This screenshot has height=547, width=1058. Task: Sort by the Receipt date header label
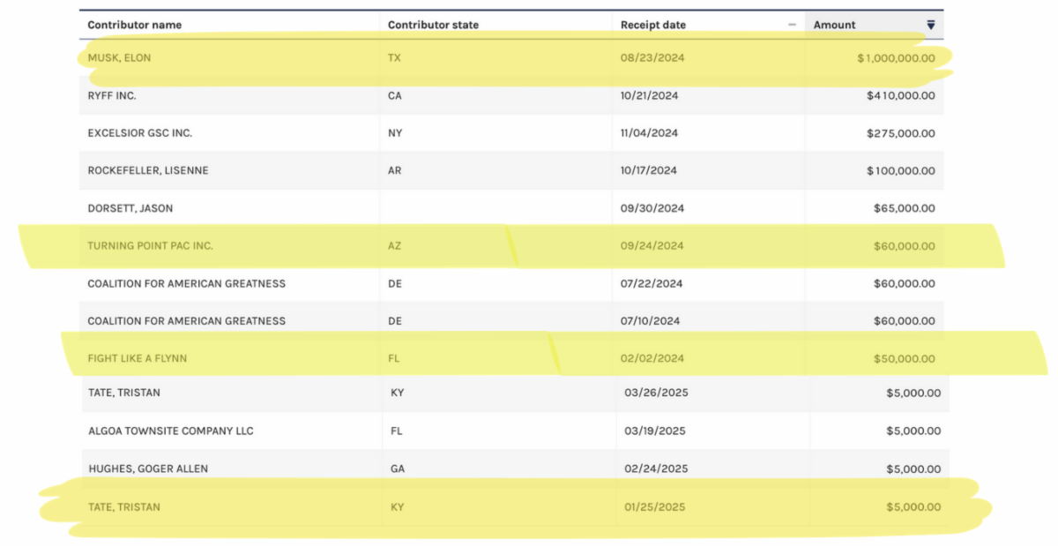652,25
